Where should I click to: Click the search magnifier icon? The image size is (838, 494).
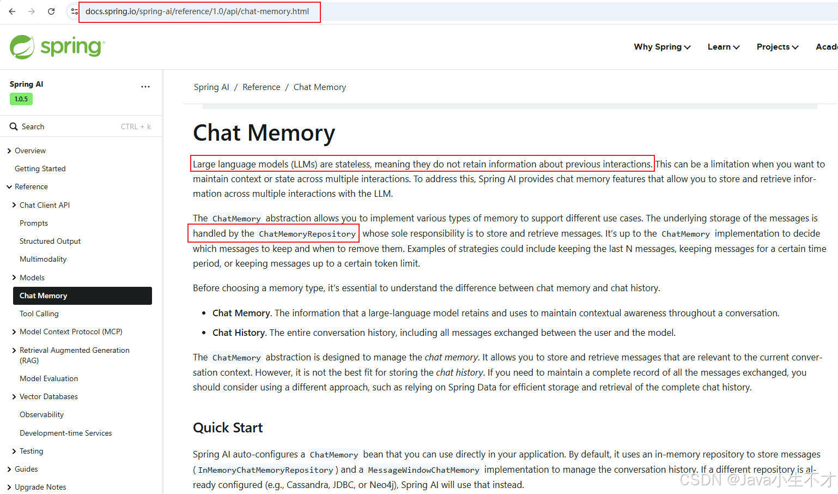(x=14, y=126)
